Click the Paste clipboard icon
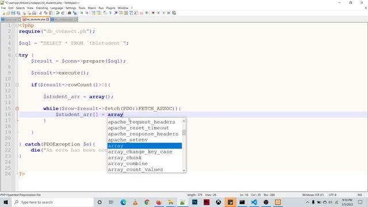Image resolution: width=368 pixels, height=207 pixels. tap(51, 13)
